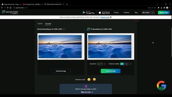The width and height of the screenshot is (172, 97).
Task: Click the party emoji in sale banner
Action: [111, 17]
